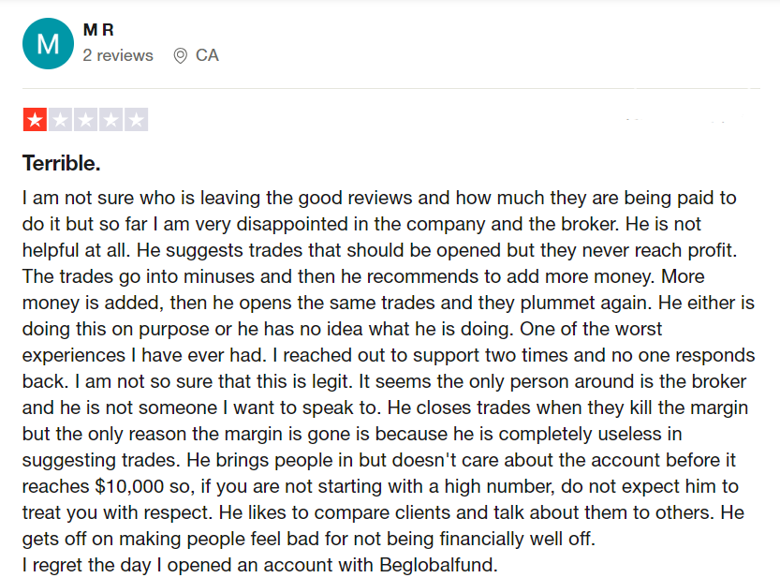Click the second grey rating star

coord(60,120)
